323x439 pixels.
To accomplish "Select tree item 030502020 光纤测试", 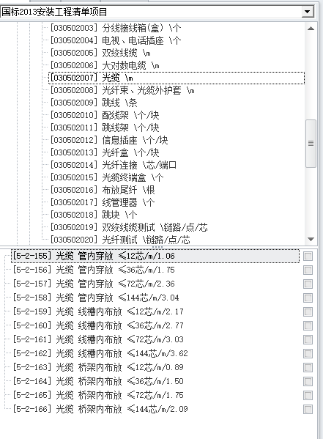I will [120, 240].
